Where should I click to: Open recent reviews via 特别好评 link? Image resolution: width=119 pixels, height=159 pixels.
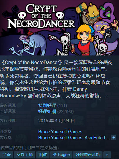pos(47,106)
